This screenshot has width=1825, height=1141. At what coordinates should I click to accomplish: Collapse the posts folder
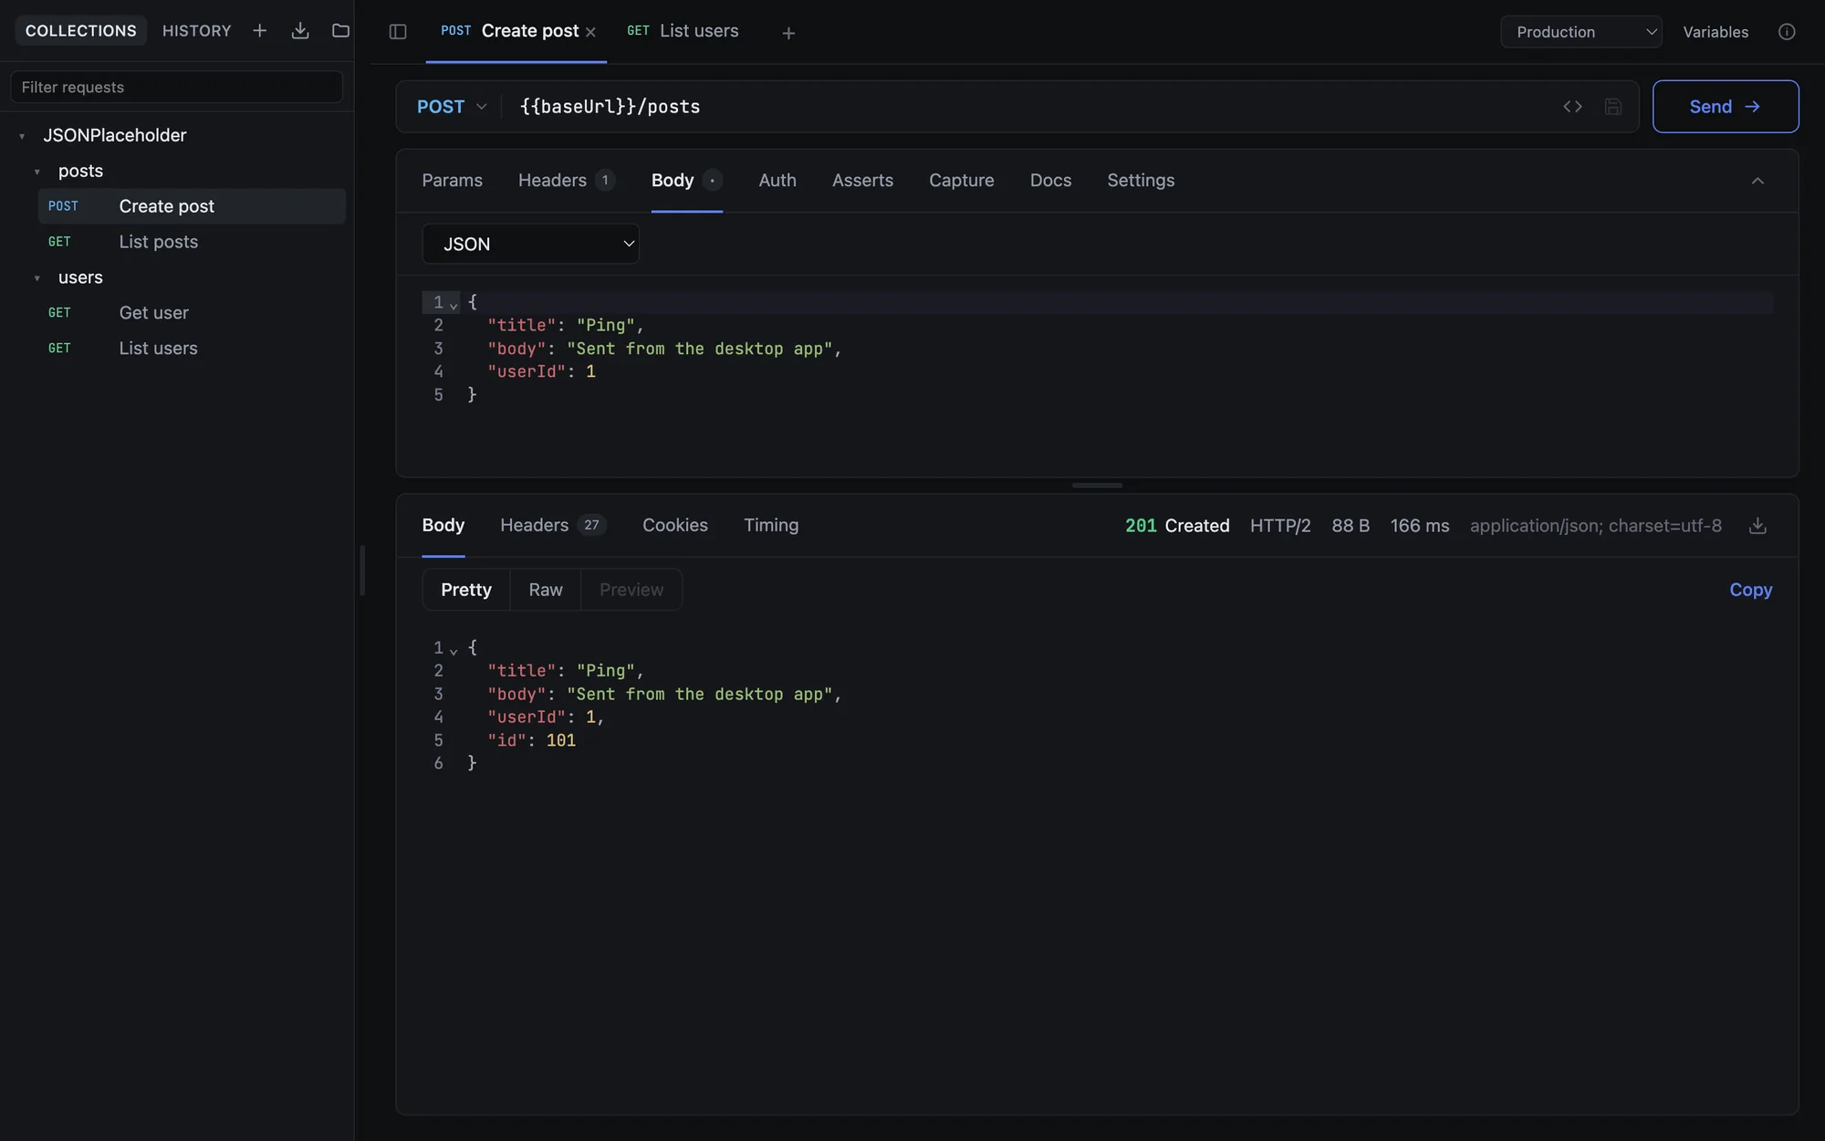pyautogui.click(x=37, y=172)
